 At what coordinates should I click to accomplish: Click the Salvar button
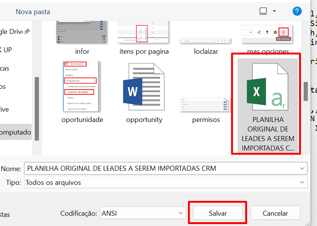click(x=218, y=213)
